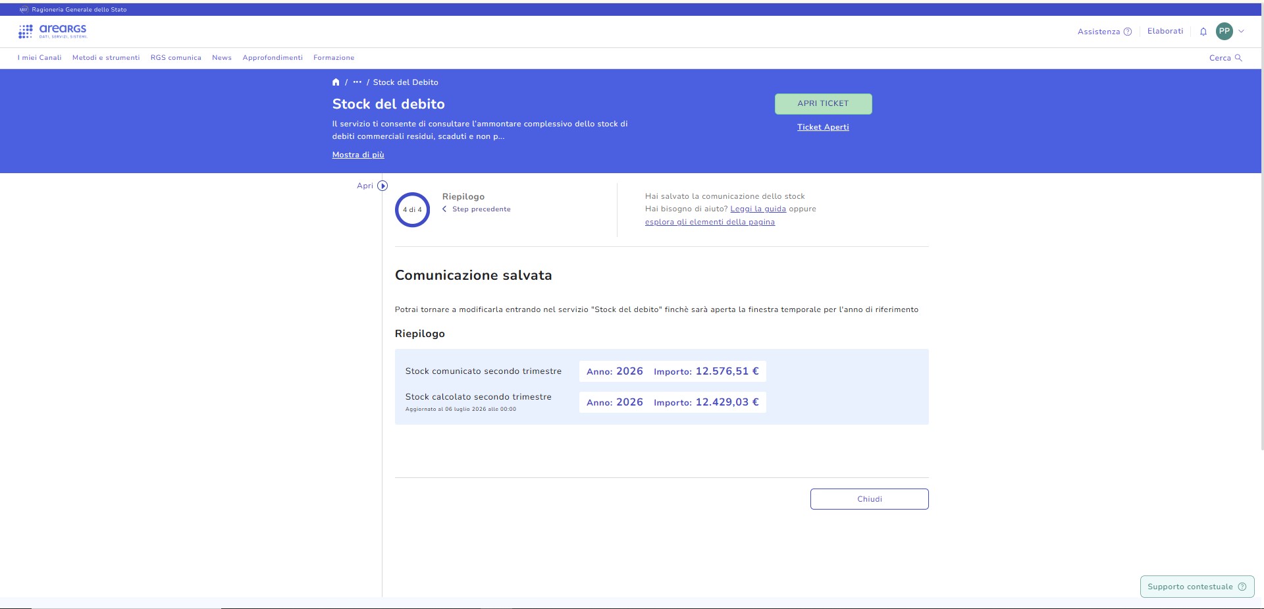Click APRI TICKET button
1264x609 pixels.
[x=823, y=103]
